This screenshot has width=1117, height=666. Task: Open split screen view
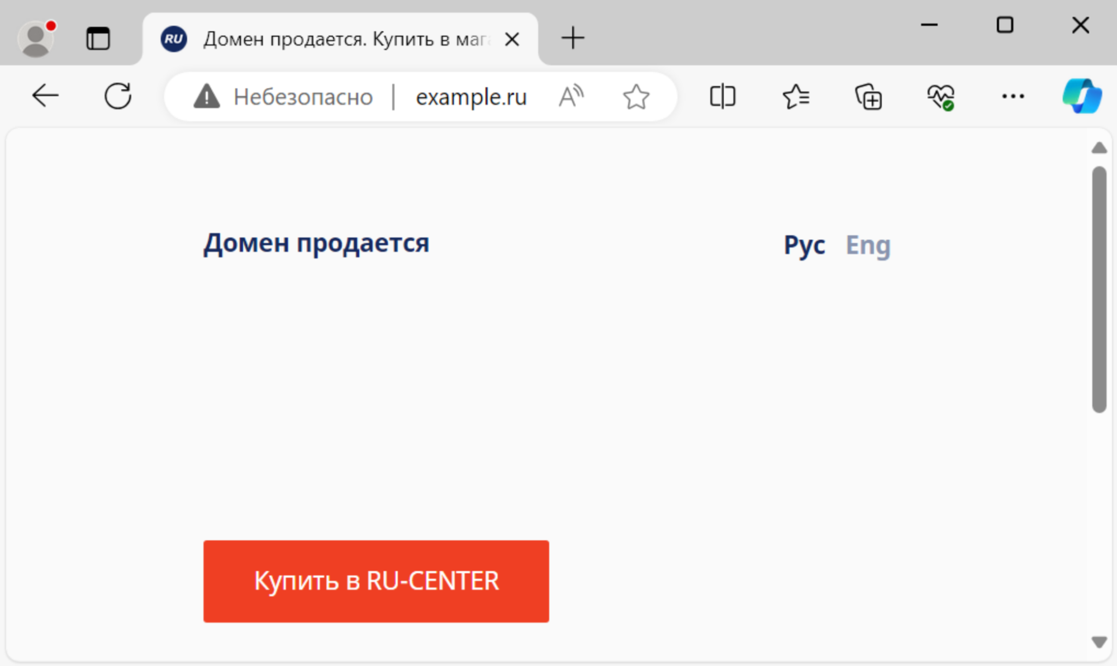(723, 96)
